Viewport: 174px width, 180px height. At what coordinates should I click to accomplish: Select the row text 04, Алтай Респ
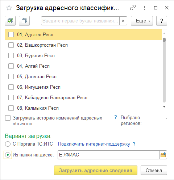[33, 66]
